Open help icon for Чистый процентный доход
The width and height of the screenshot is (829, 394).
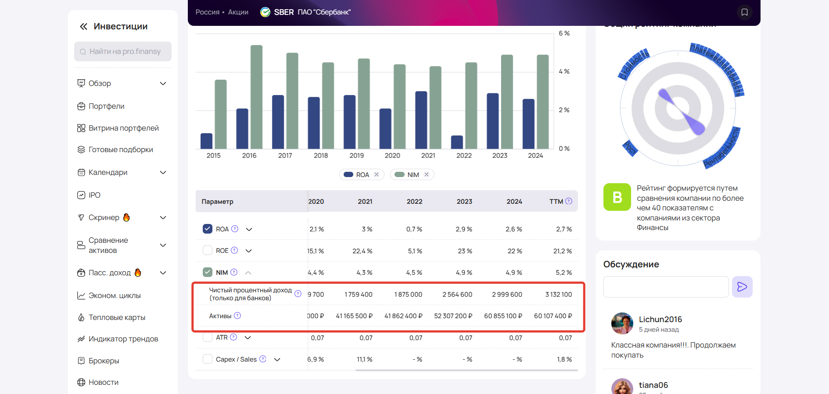298,294
